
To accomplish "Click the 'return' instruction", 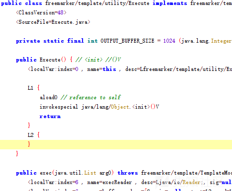I will tap(50, 117).
